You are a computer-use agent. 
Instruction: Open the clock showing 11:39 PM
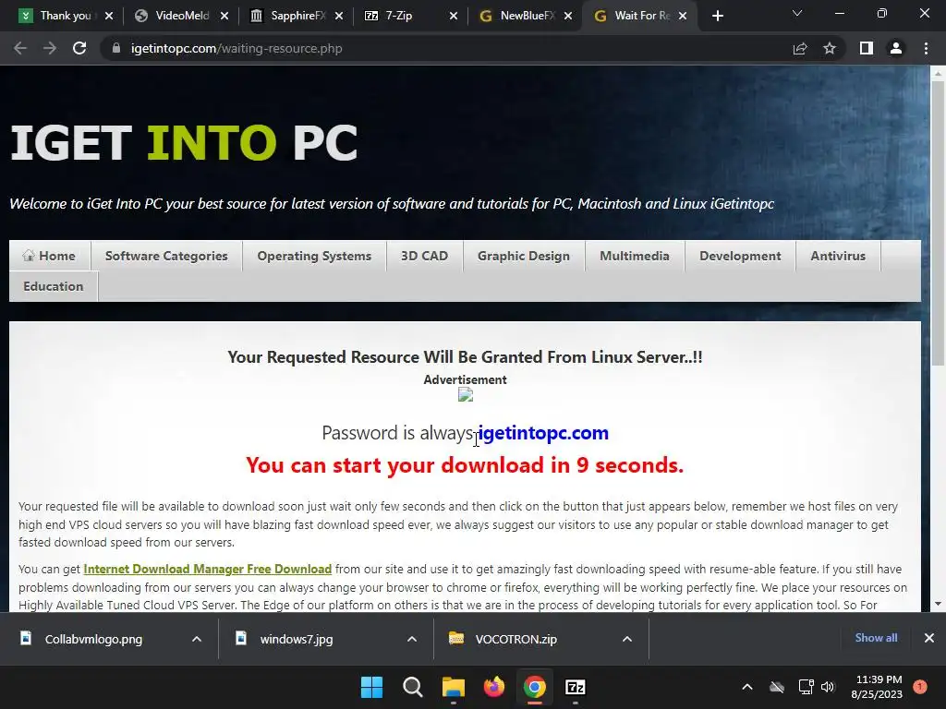click(877, 687)
